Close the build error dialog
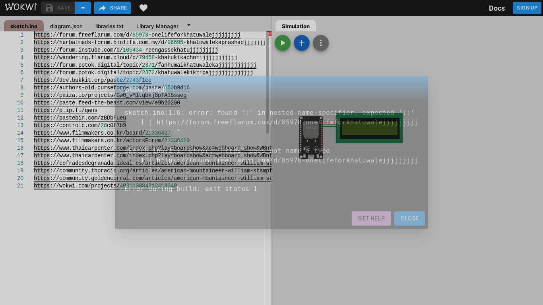Image resolution: width=543 pixels, height=305 pixels. pos(409,218)
